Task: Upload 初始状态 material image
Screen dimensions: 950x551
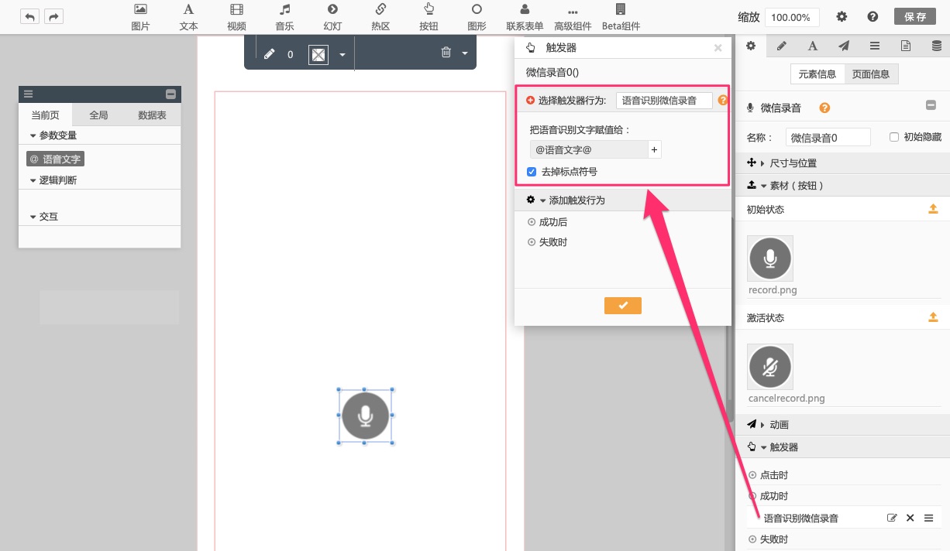Action: [933, 209]
